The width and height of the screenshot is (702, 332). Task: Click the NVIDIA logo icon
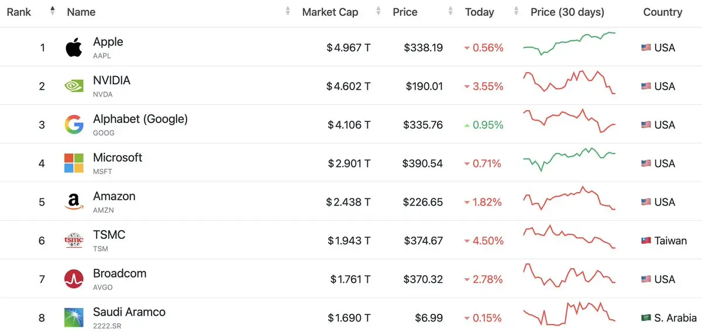pyautogui.click(x=74, y=86)
